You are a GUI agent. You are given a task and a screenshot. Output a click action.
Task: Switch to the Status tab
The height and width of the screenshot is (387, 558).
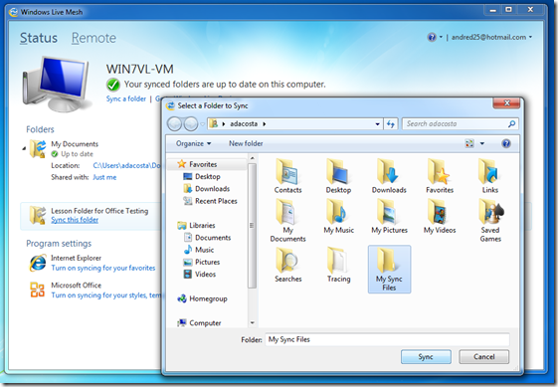pos(39,38)
